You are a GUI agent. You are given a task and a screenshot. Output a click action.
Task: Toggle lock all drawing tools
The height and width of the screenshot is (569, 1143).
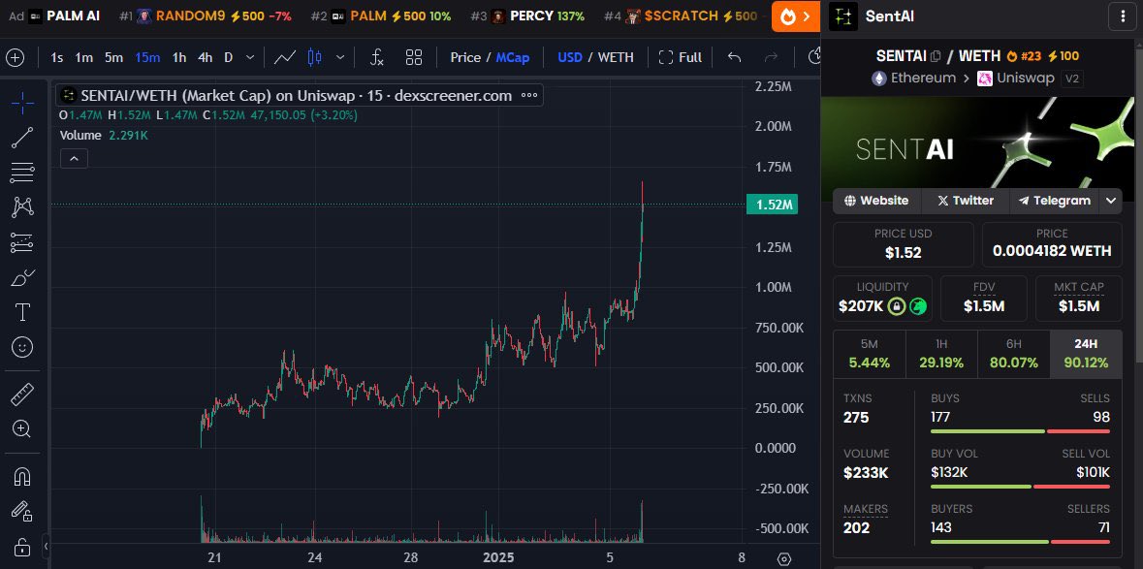22,547
